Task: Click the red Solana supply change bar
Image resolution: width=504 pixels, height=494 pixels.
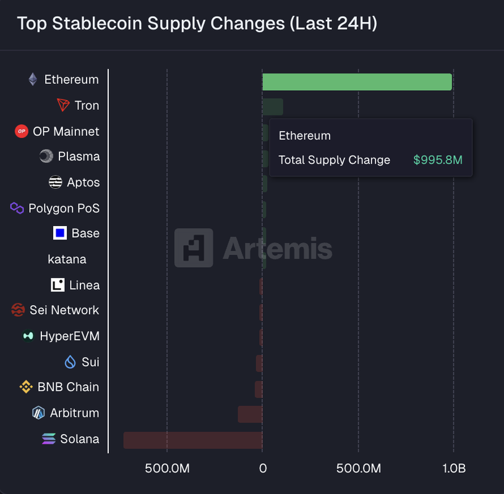Action: tap(193, 440)
